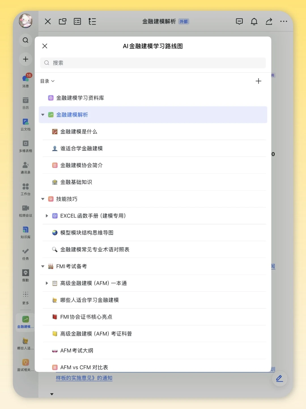Open 模型模块结构思维导图 page

[153, 233]
